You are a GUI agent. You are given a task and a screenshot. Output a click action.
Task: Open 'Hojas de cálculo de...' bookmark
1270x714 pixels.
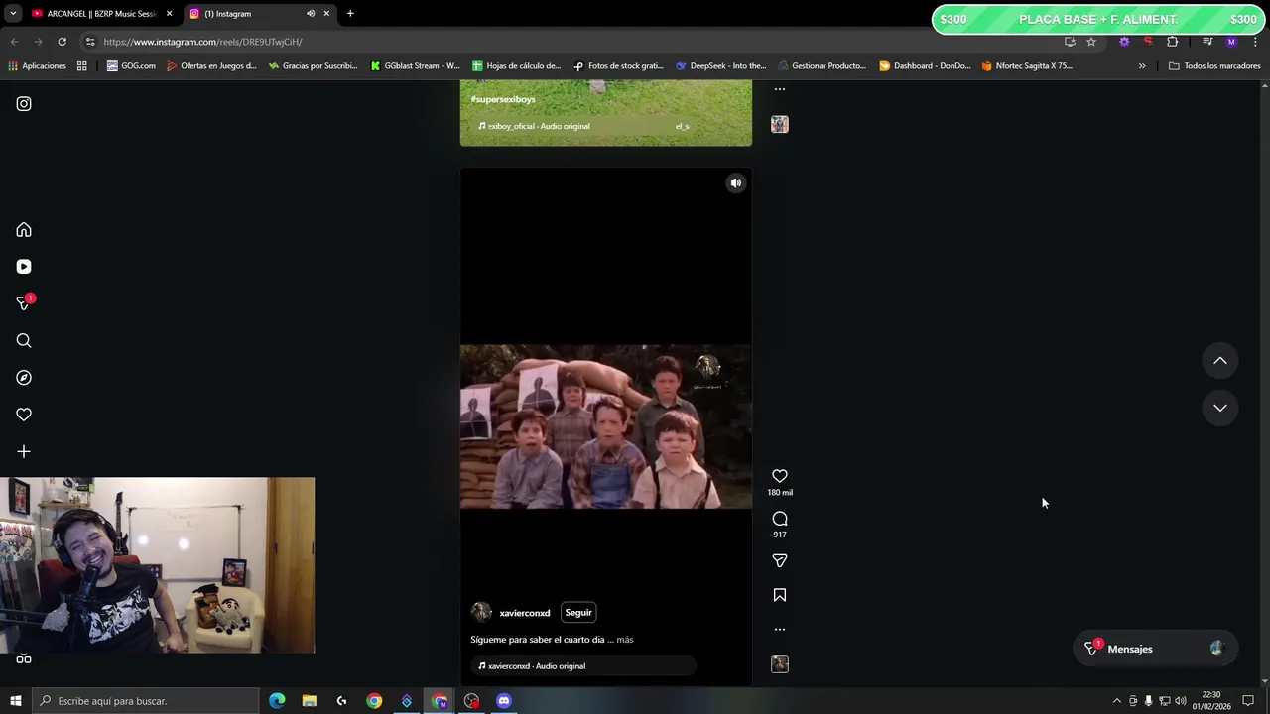pyautogui.click(x=516, y=66)
